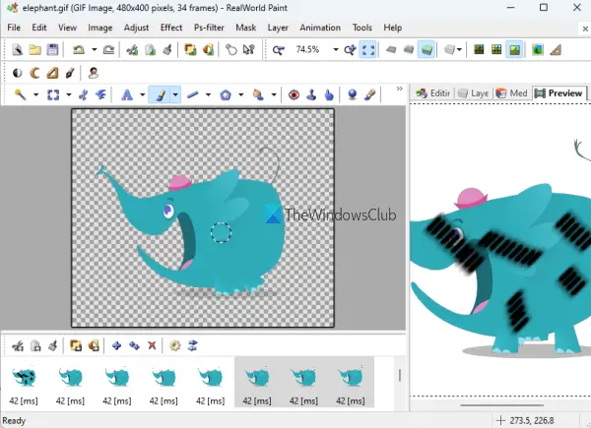Screen dimensions: 591x428
Task: Click the zoom in magnifier icon
Action: click(x=350, y=50)
